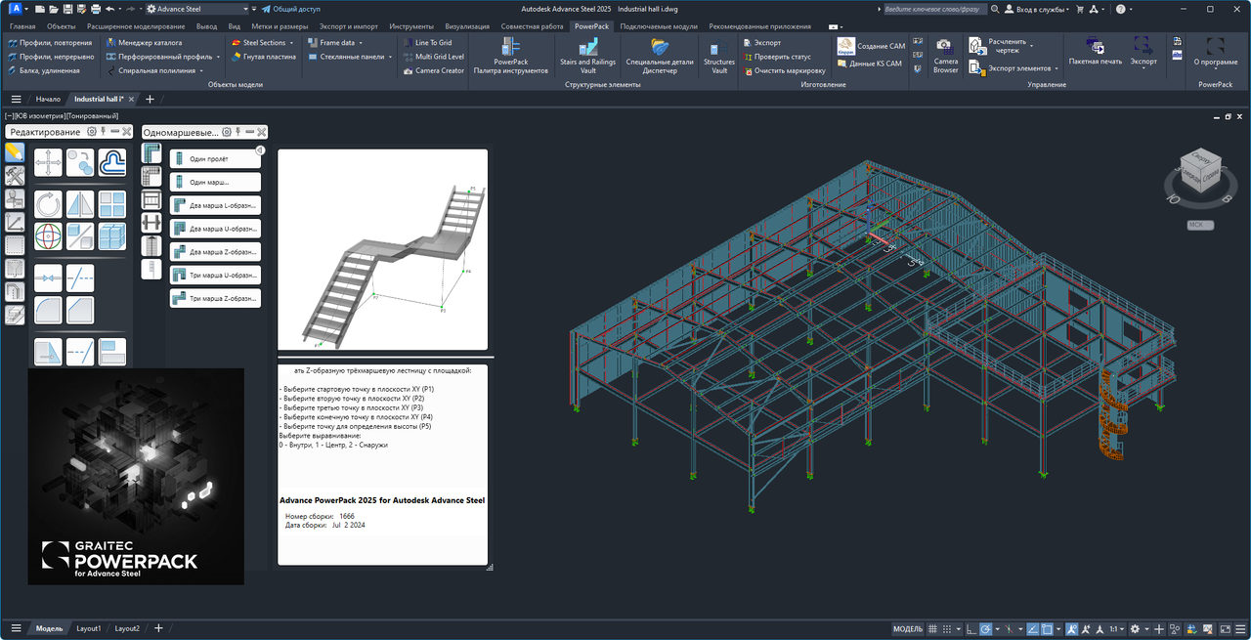Screen dimensions: 1251x640
Task: Open Специальные детали Диспетчер
Action: pyautogui.click(x=660, y=57)
